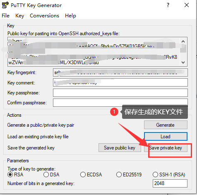Image resolution: width=197 pixels, height=195 pixels.
Task: Click the public key scrollbar up arrow
Action: [183, 41]
